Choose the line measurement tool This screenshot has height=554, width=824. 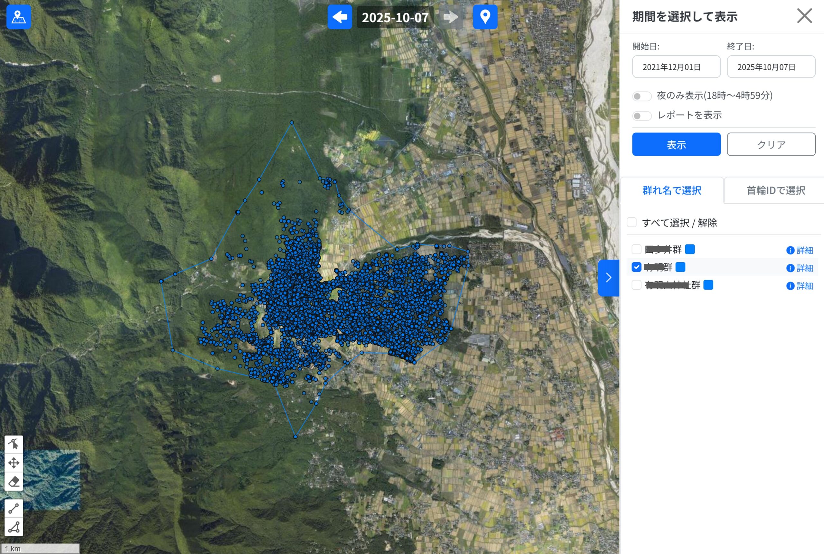click(x=14, y=508)
